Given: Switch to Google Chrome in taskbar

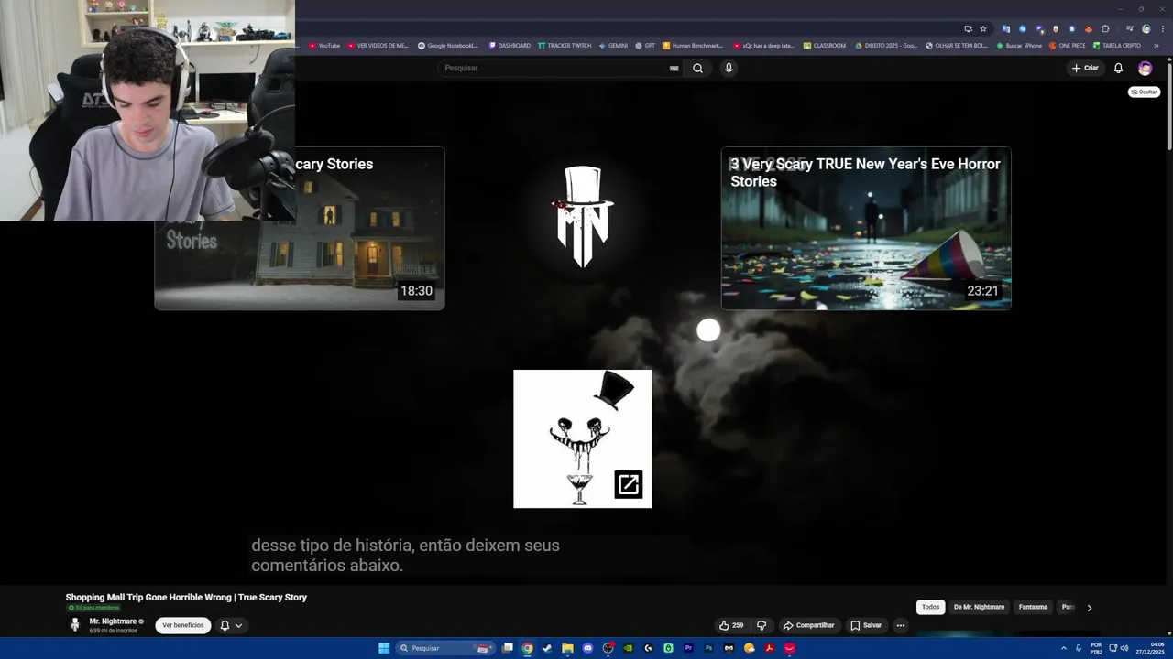Looking at the screenshot, I should [527, 648].
